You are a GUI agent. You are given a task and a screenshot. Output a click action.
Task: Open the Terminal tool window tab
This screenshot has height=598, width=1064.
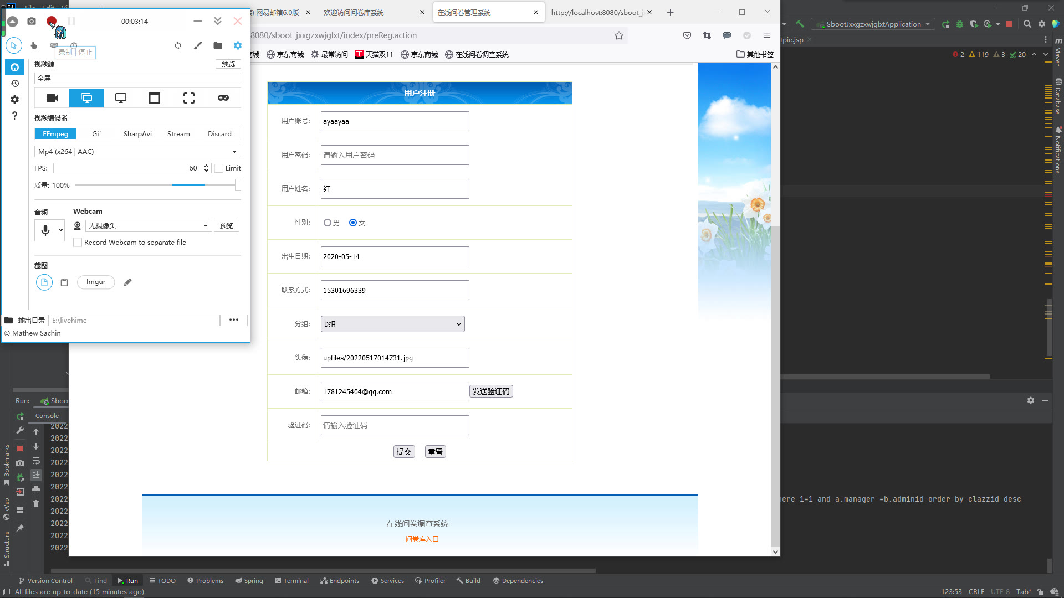(x=291, y=581)
